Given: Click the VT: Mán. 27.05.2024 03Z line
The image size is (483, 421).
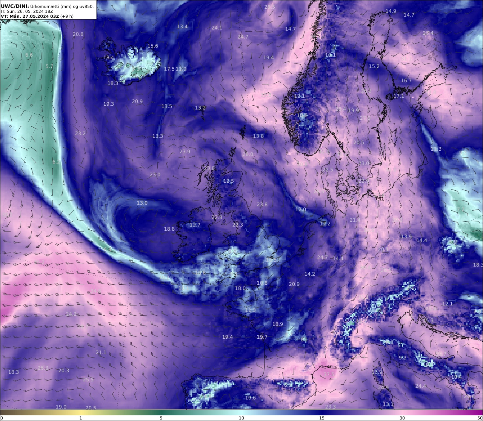Looking at the screenshot, I should (37, 16).
